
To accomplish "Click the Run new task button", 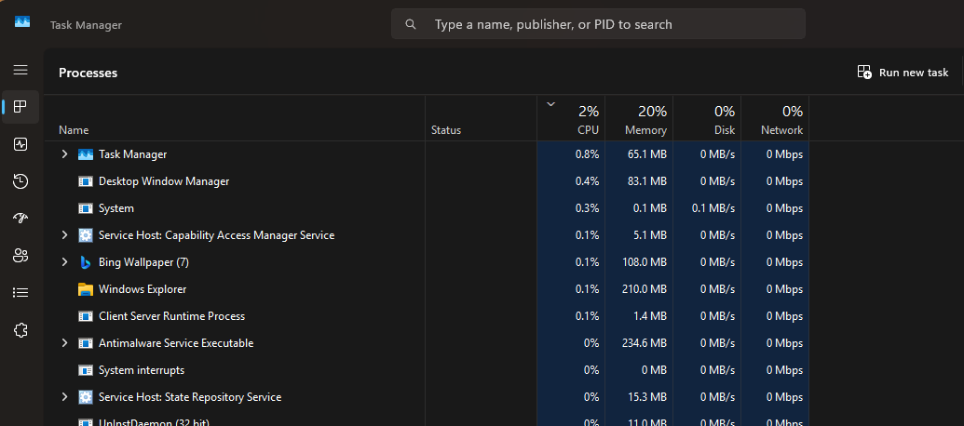I will [903, 73].
